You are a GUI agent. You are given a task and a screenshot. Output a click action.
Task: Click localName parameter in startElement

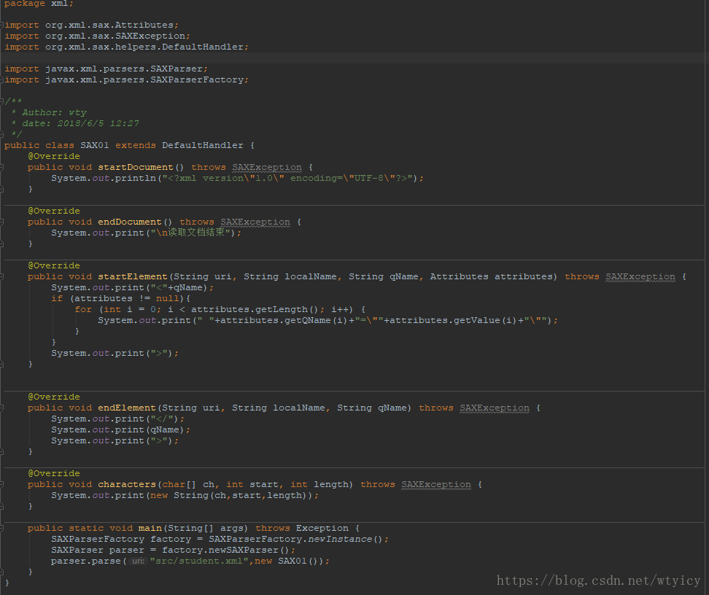pyautogui.click(x=311, y=276)
